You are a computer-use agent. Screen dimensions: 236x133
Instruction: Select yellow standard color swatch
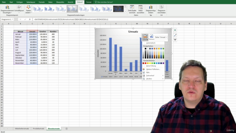(x=150, y=63)
